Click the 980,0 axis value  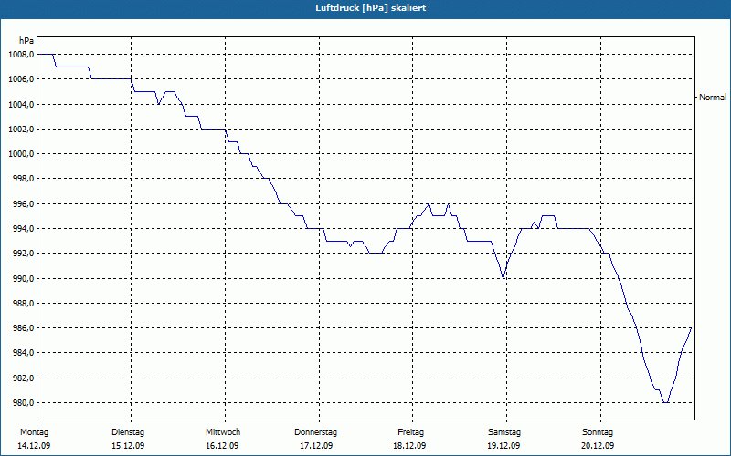click(x=23, y=402)
